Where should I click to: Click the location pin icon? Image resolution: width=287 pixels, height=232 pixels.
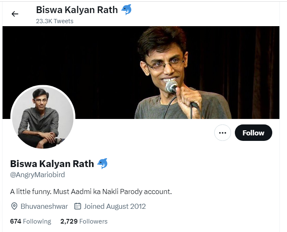click(14, 206)
